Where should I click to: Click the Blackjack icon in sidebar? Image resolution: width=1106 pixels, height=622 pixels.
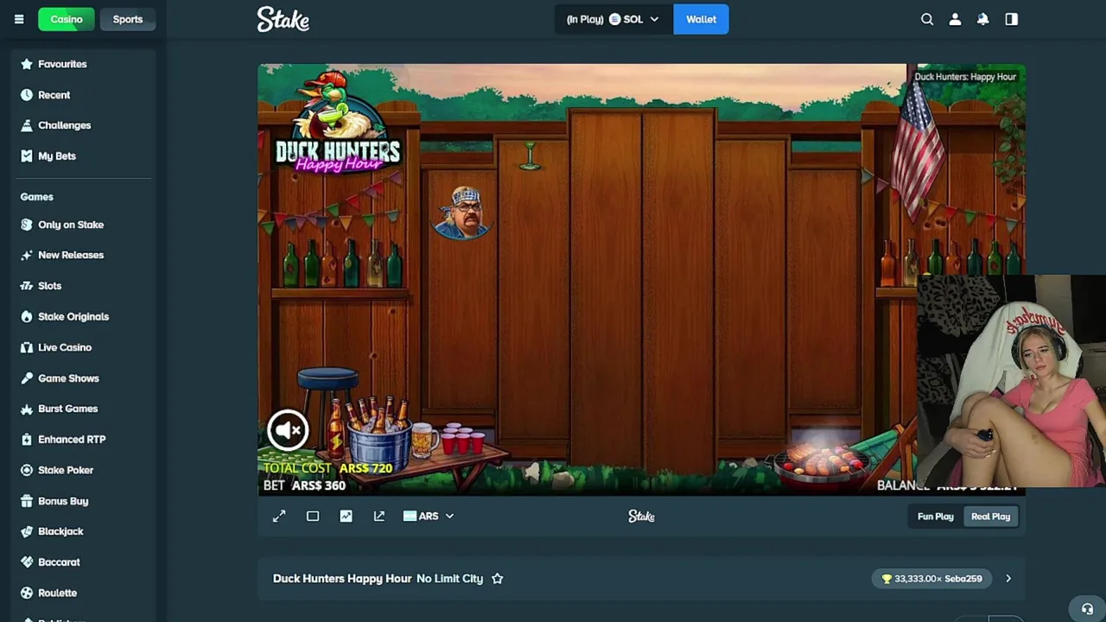[27, 531]
